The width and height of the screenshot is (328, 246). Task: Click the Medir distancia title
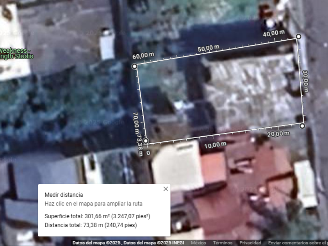[64, 195]
